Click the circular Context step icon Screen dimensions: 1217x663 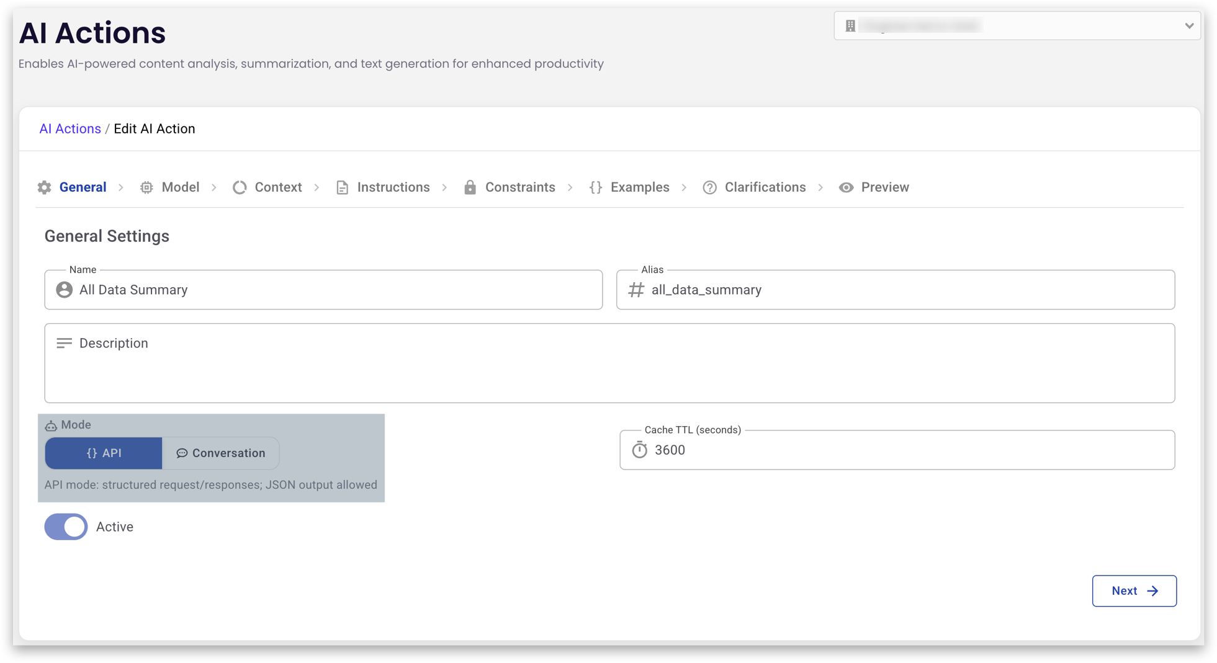240,187
